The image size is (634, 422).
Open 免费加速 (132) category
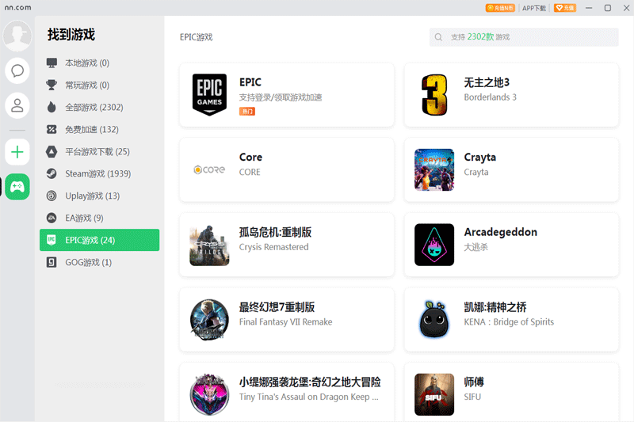click(100, 129)
